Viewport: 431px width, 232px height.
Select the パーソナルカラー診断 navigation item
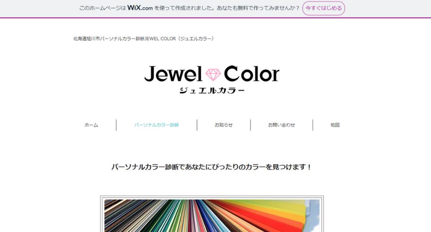(x=156, y=125)
